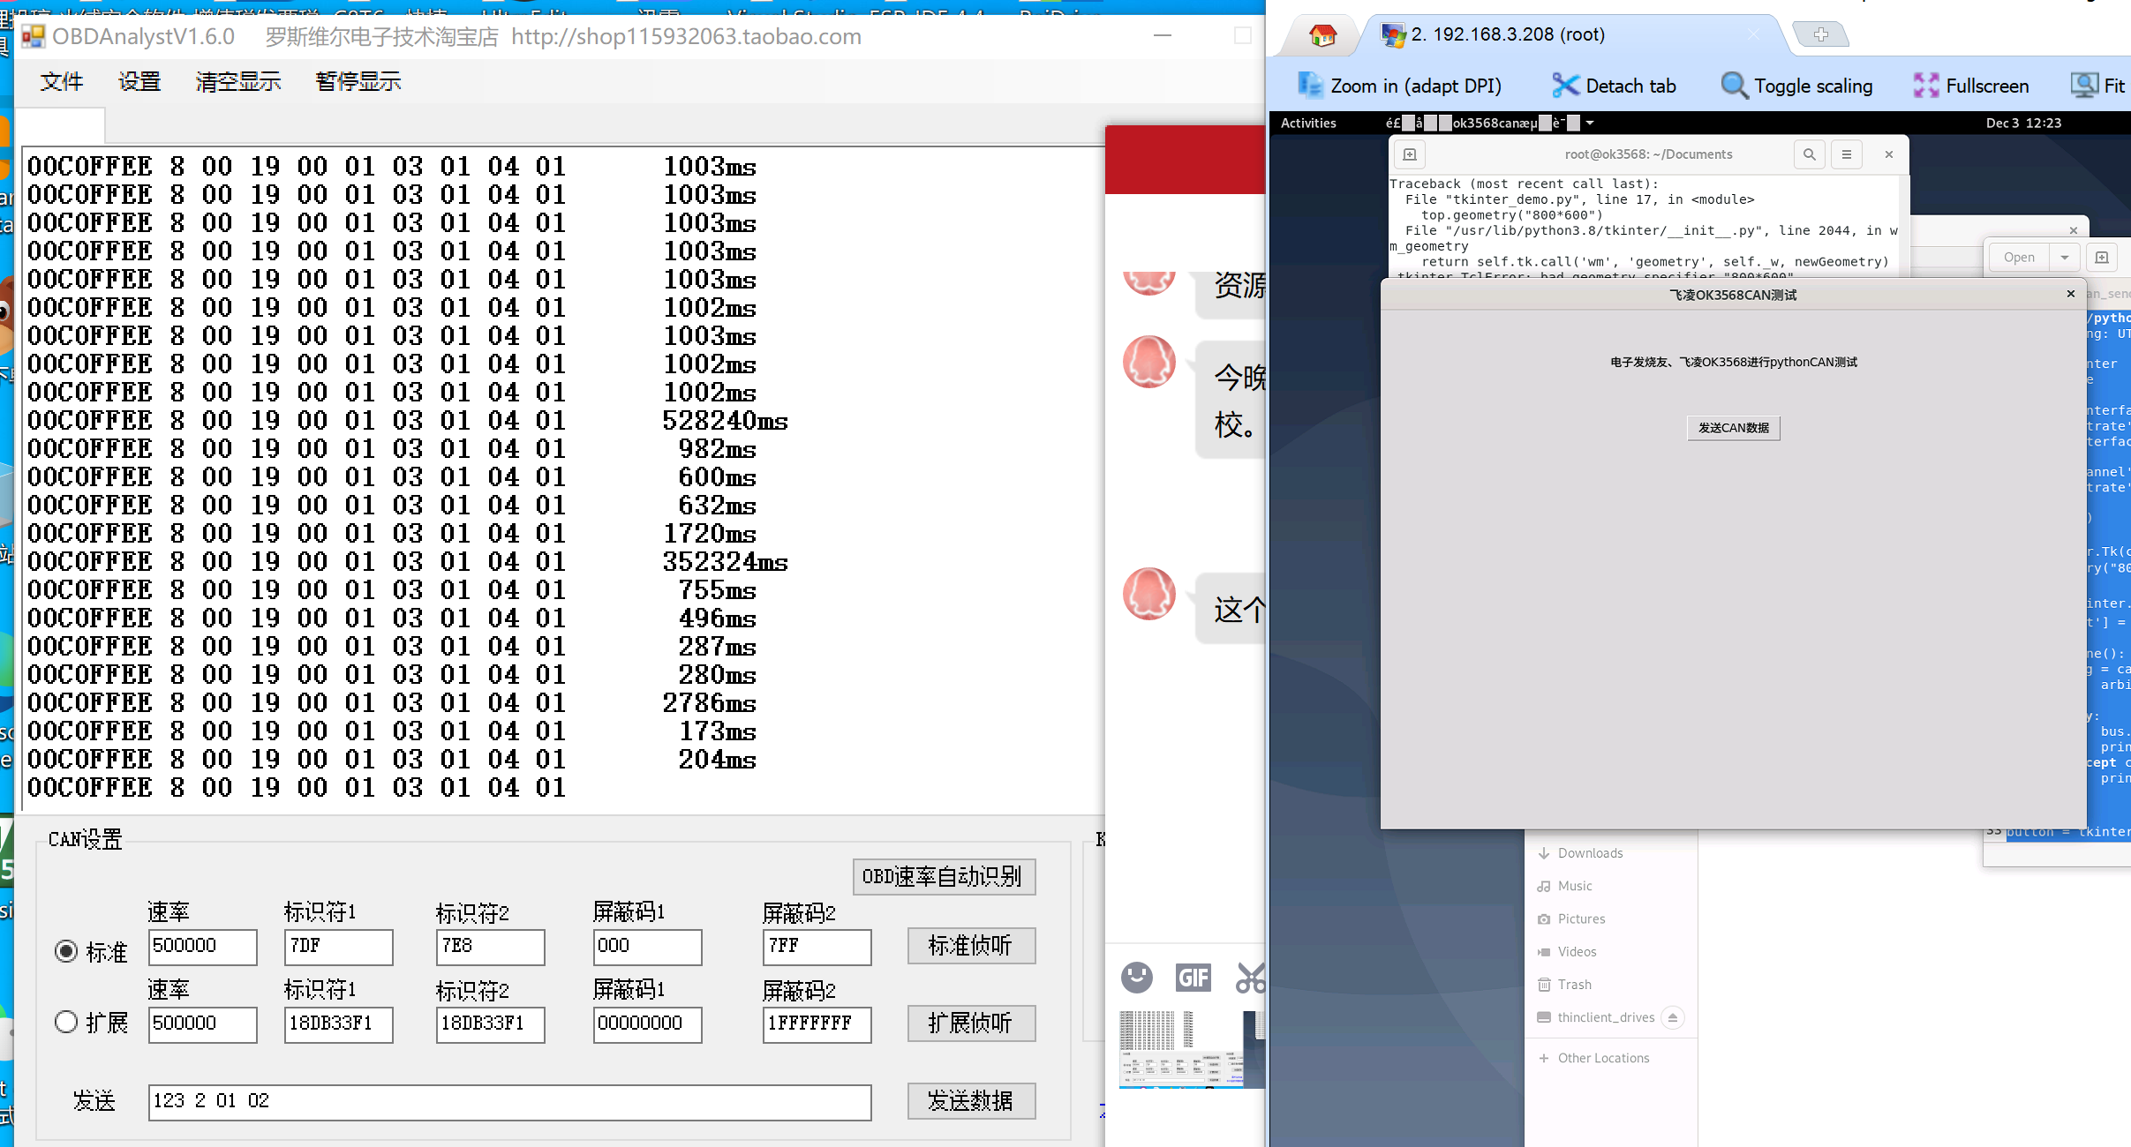Click the terminal search icon

[1809, 154]
